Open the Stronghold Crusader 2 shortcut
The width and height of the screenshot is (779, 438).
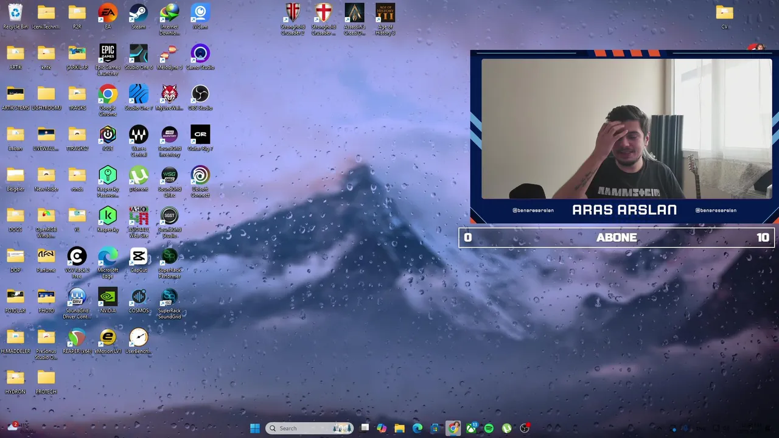pyautogui.click(x=293, y=19)
